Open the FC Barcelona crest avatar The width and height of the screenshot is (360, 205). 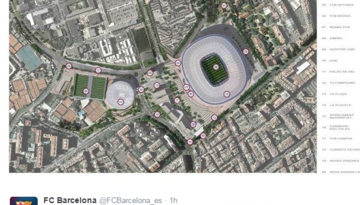(x=24, y=201)
